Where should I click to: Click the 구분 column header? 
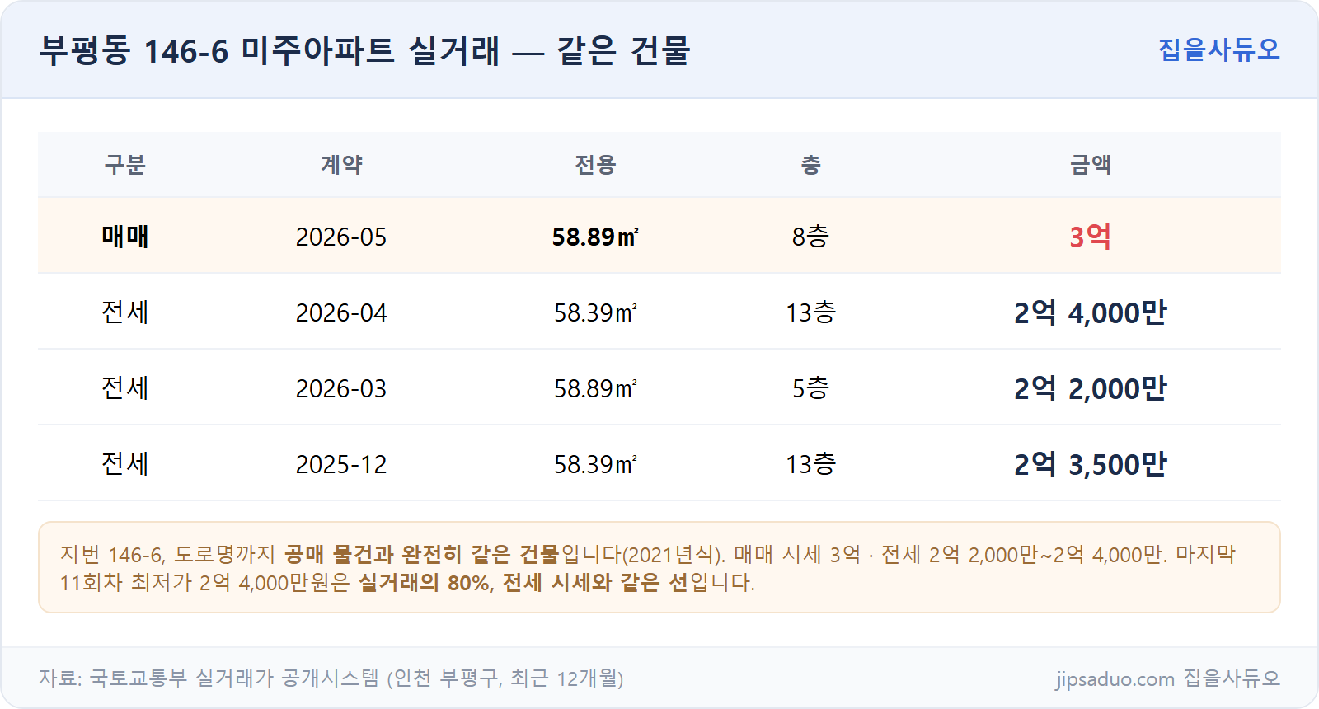[x=125, y=165]
